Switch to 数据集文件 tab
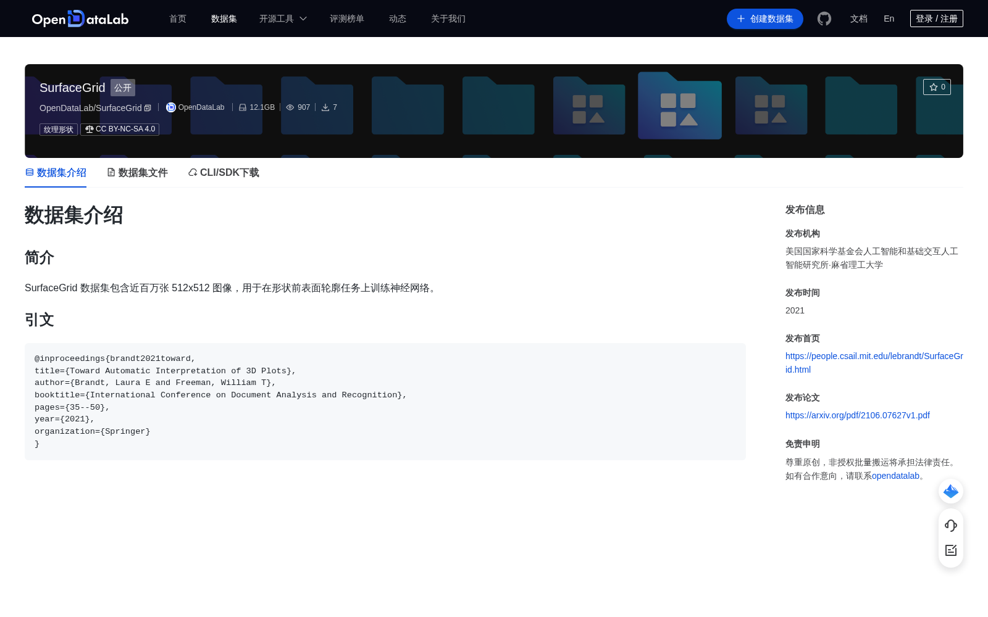Screen dimensions: 988x617 (x=137, y=173)
